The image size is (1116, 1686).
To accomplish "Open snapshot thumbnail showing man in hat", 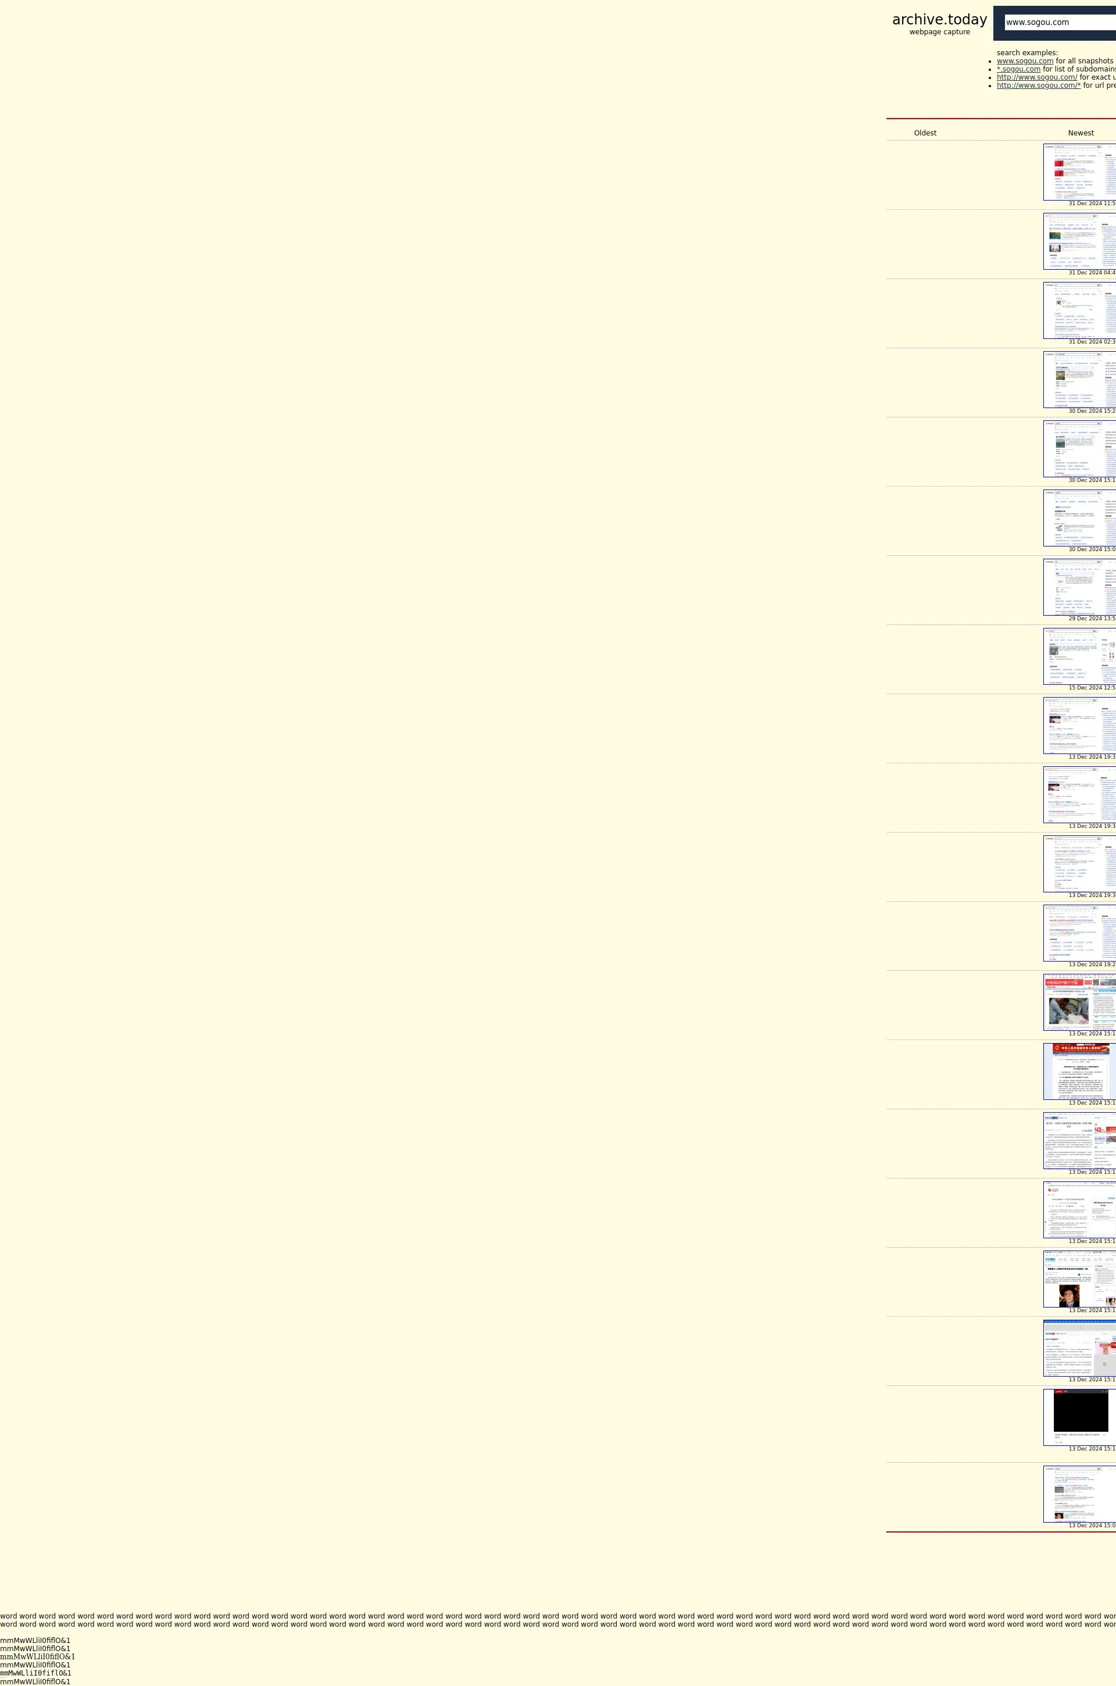I will (x=1079, y=1278).
